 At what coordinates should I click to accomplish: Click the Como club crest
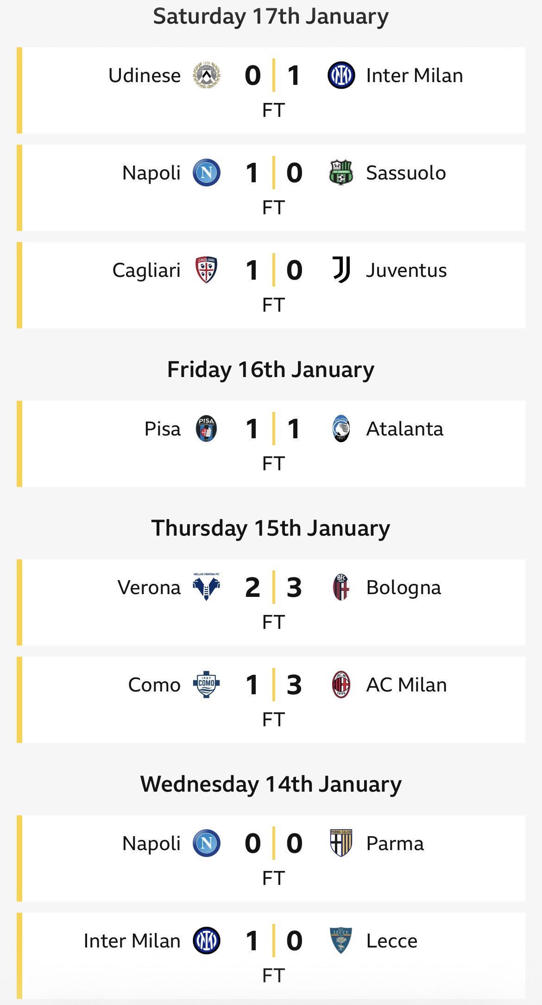tap(206, 685)
